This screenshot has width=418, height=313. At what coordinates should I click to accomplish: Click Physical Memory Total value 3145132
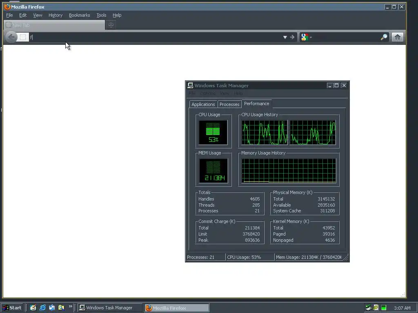tap(326, 199)
